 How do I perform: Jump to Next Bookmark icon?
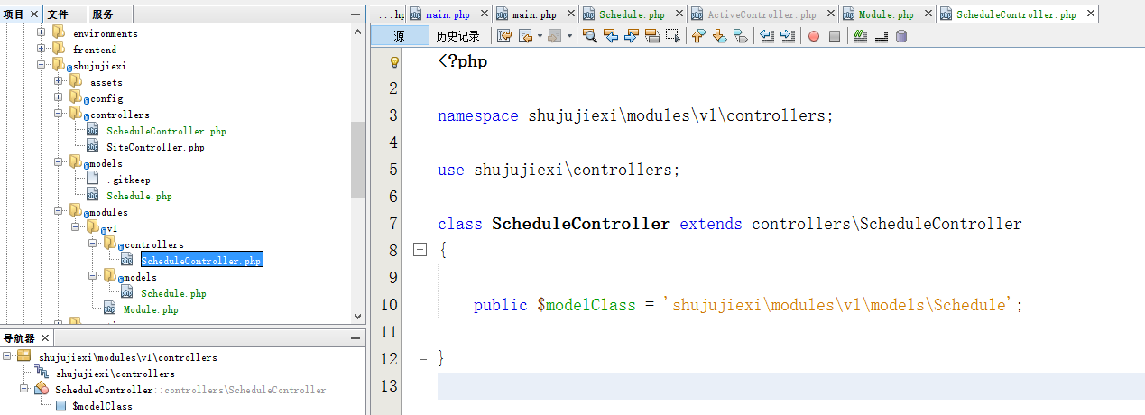pos(719,36)
